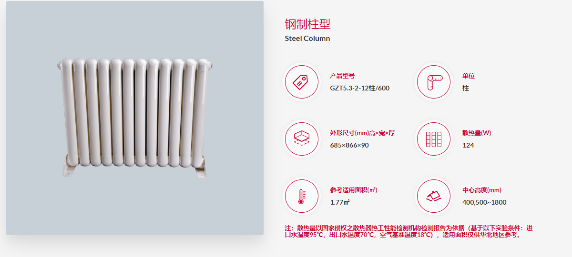Click the red 注 footnote text
This screenshot has height=257, width=572.
(409, 231)
